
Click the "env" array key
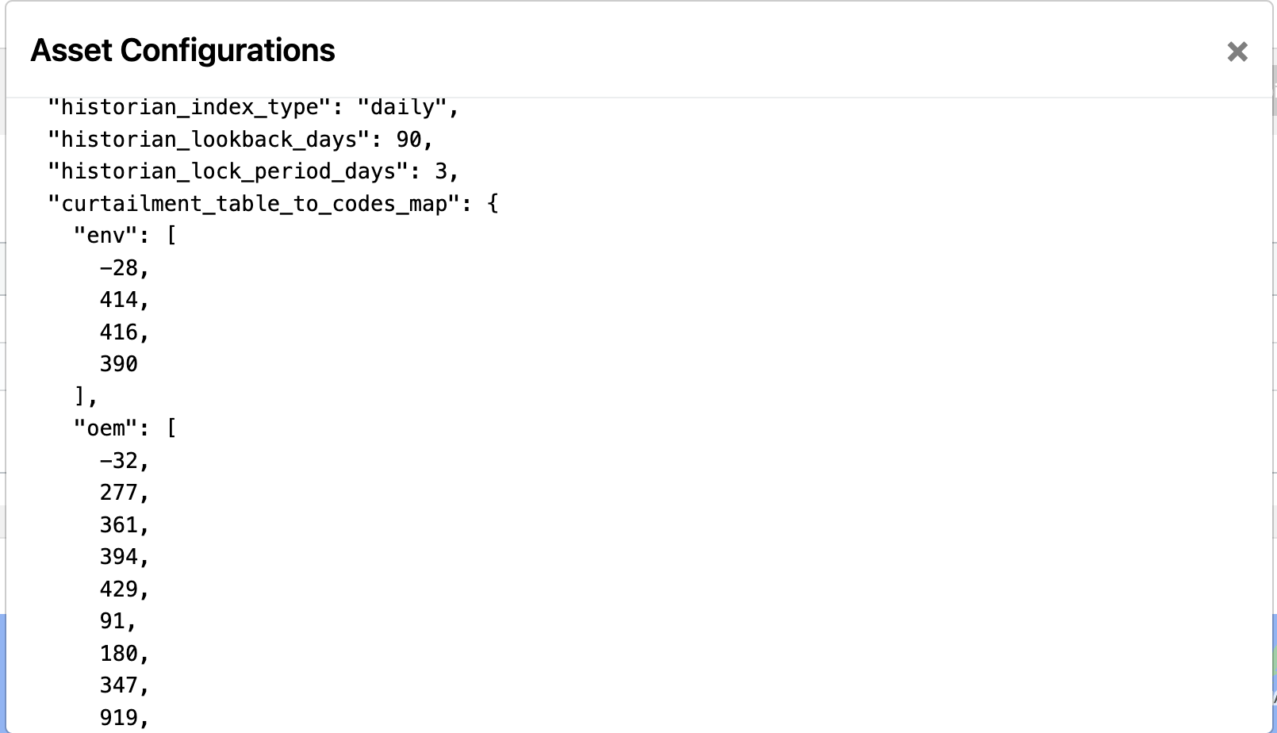point(105,236)
